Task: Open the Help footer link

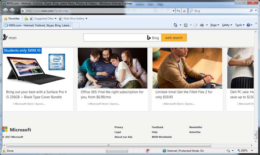Action: pyautogui.click(x=155, y=132)
